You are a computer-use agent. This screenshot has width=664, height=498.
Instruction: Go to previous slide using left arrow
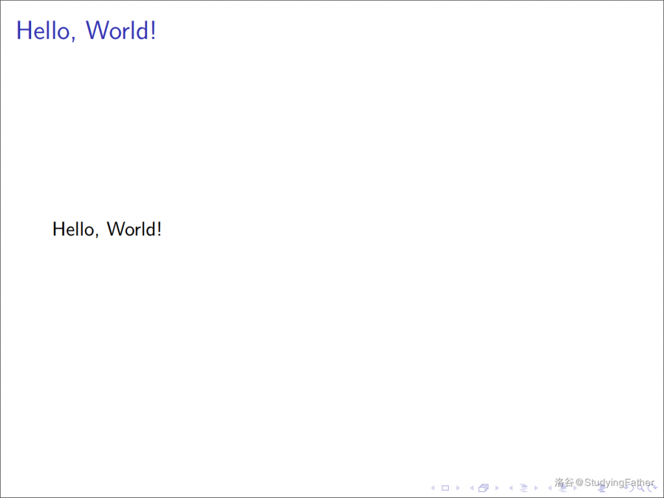pyautogui.click(x=433, y=488)
